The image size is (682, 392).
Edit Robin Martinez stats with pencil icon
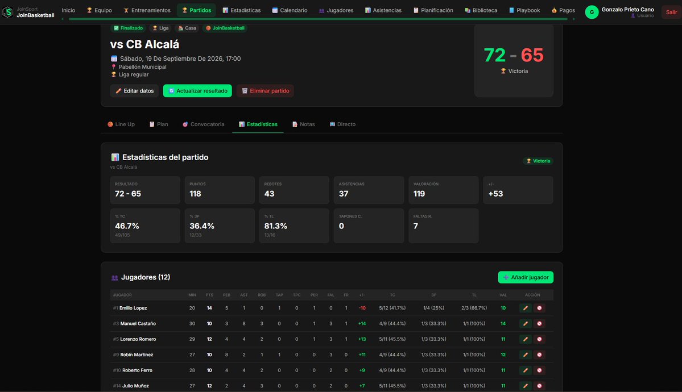pyautogui.click(x=526, y=355)
